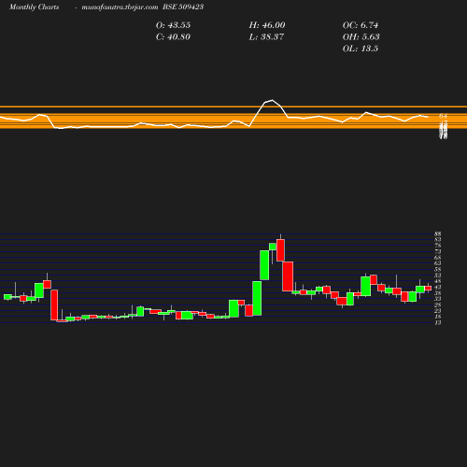
Task: Click the munafasutra.tbrjar.com site label
Action: coord(120,7)
